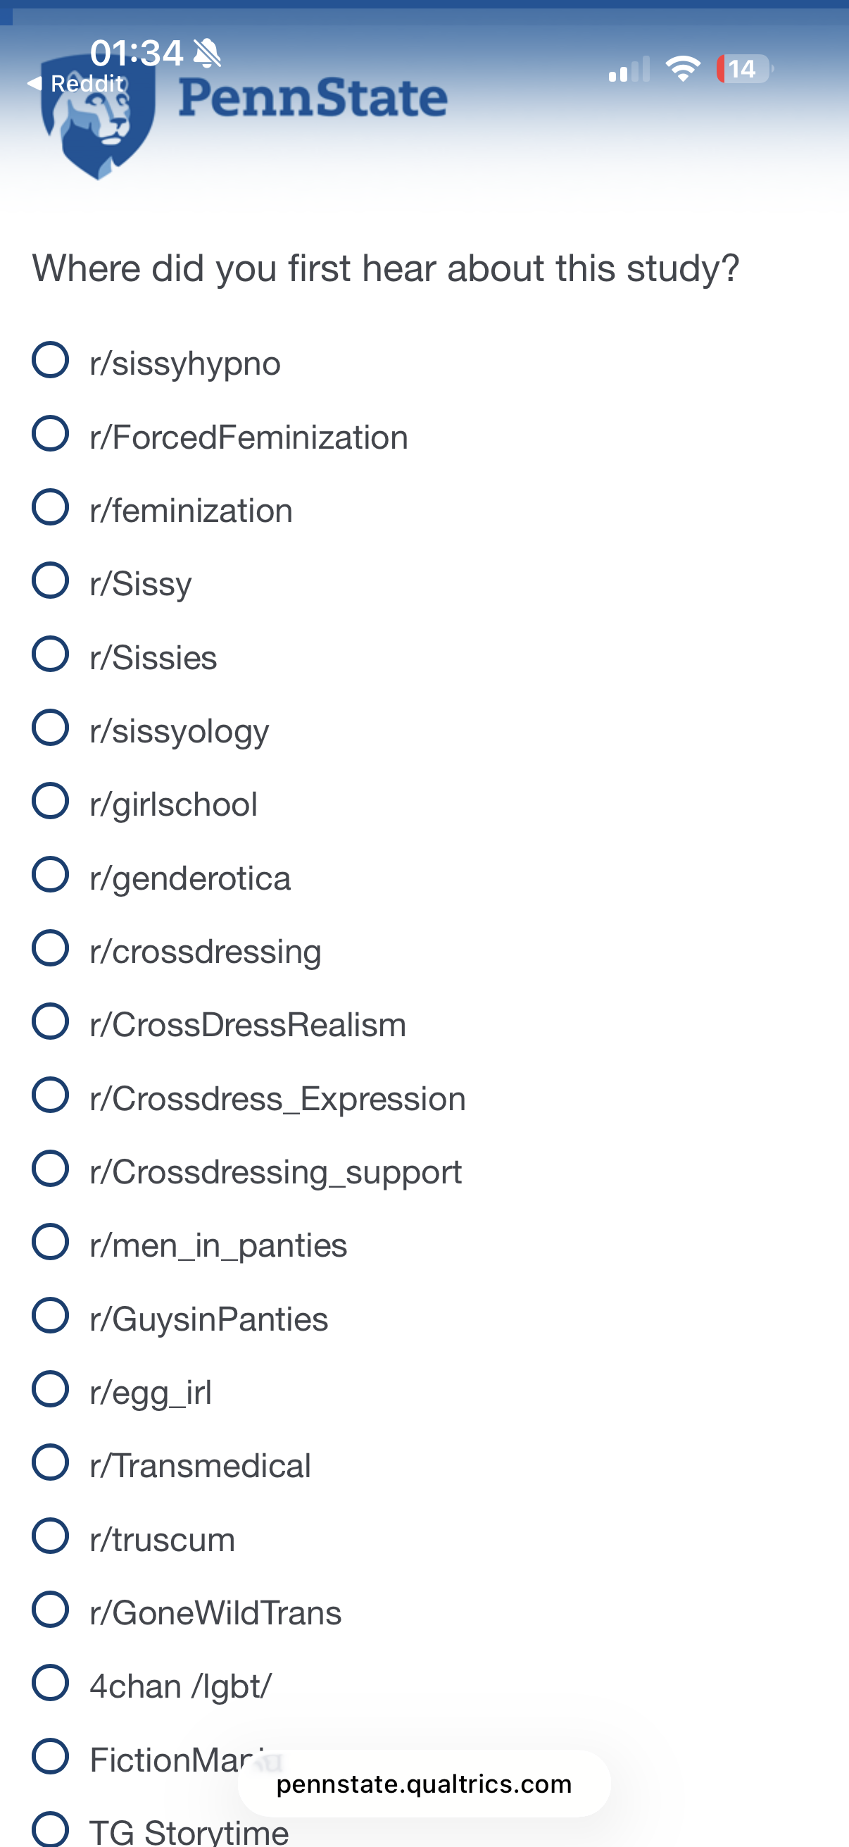Click the PennState wordmark text
This screenshot has width=849, height=1847.
[x=313, y=97]
